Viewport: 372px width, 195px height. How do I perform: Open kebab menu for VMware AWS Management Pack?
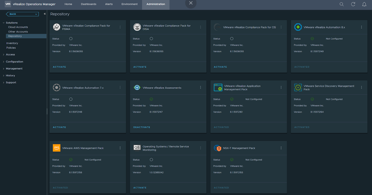point(120,148)
